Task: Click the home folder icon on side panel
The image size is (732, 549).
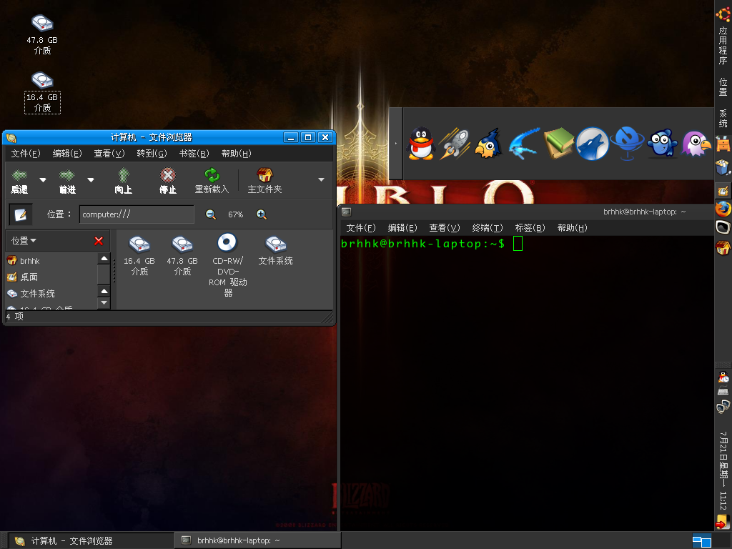Action: pyautogui.click(x=723, y=247)
